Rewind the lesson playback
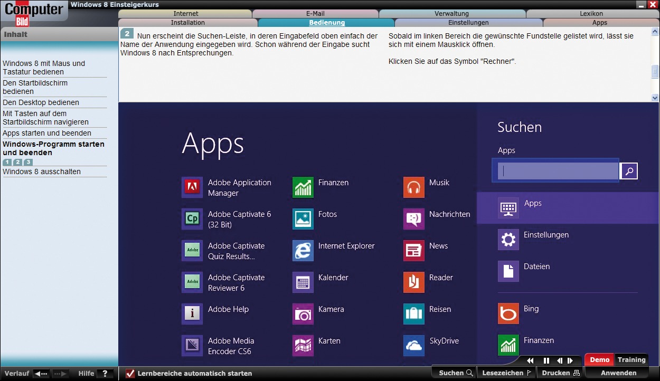This screenshot has height=381, width=660. click(530, 361)
